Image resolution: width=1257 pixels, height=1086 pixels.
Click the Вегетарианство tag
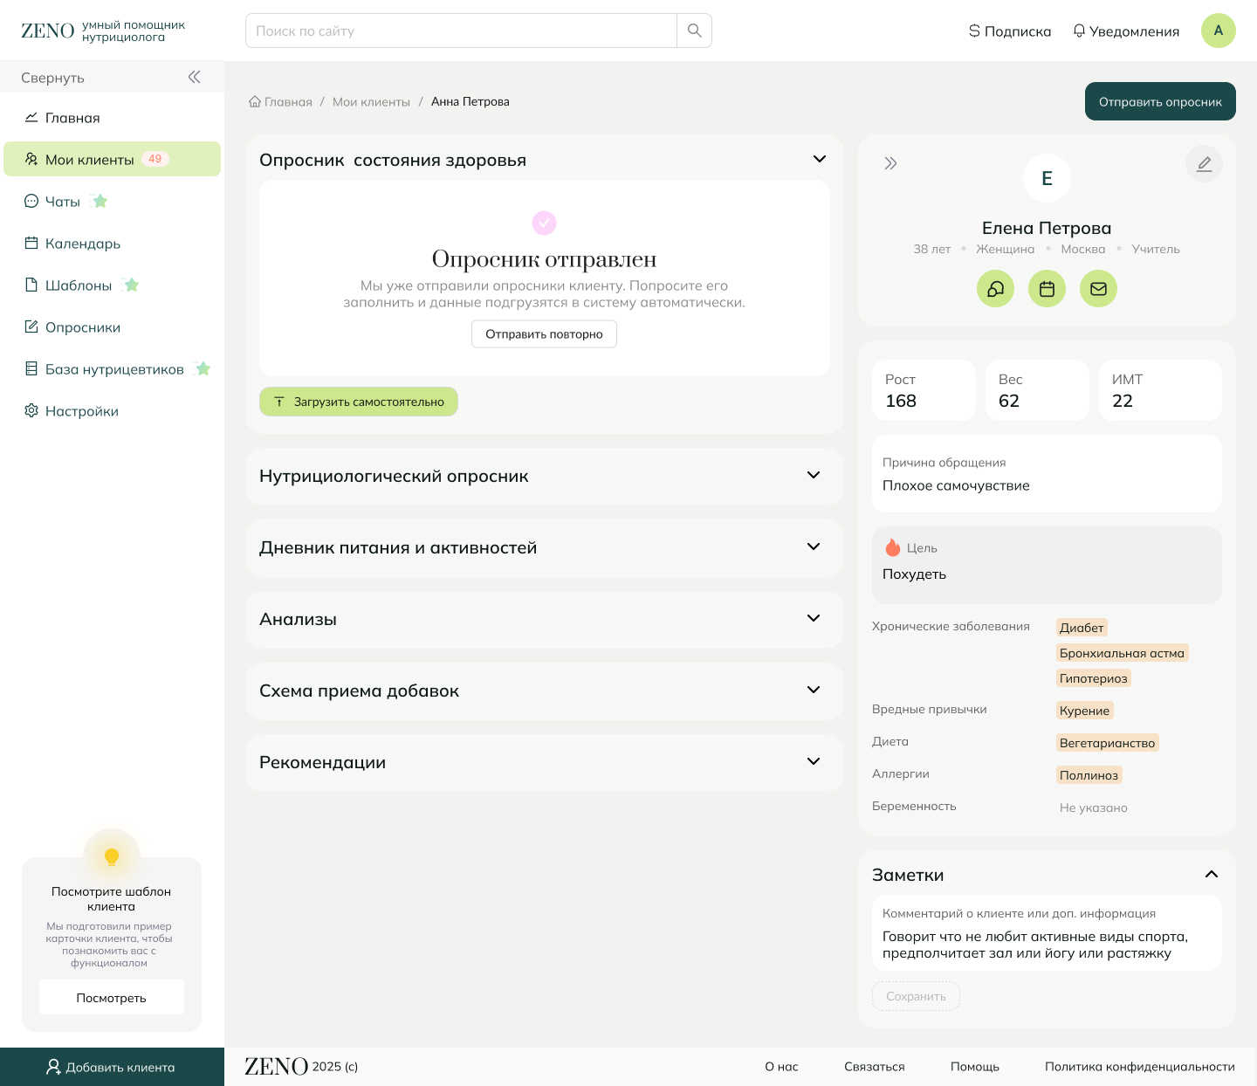(x=1108, y=743)
